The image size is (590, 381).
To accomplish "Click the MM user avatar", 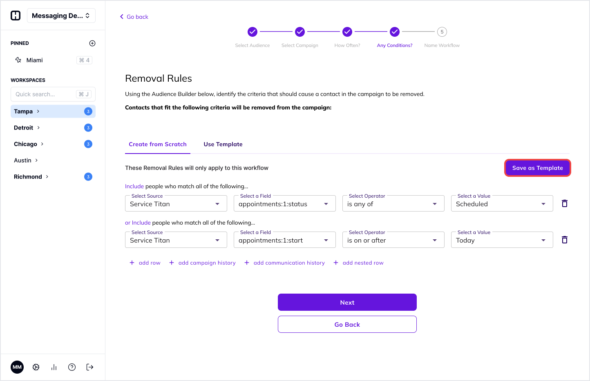I will coord(17,367).
